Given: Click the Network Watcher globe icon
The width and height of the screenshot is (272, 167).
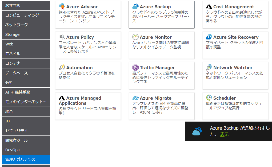Looking at the screenshot, I should [x=209, y=67].
